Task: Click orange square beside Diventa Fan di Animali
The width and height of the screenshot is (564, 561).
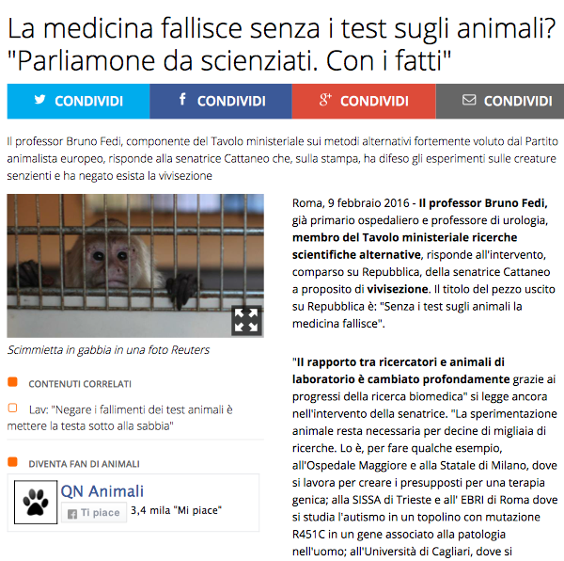Action: coord(12,461)
